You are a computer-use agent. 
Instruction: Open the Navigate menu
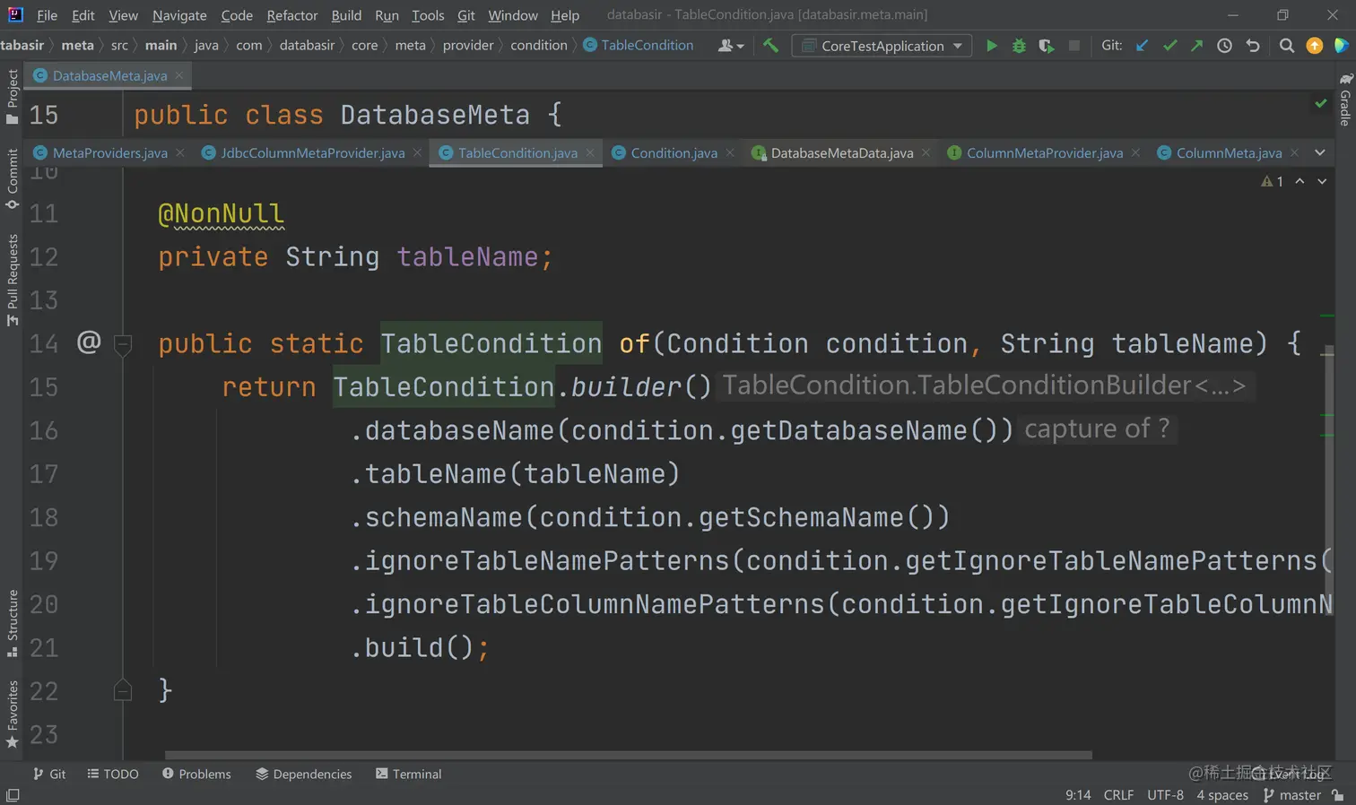coord(179,15)
